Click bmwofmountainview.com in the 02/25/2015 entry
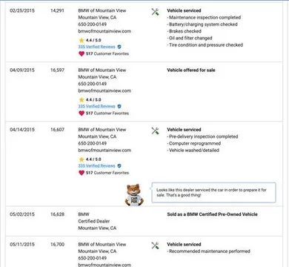The width and height of the screenshot is (289, 267). click(104, 31)
